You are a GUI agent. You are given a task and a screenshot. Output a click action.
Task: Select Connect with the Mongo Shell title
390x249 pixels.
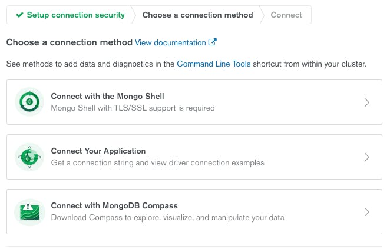tap(107, 96)
